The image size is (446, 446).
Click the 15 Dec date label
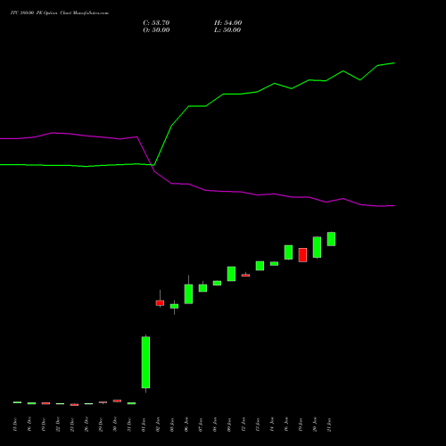point(15,425)
